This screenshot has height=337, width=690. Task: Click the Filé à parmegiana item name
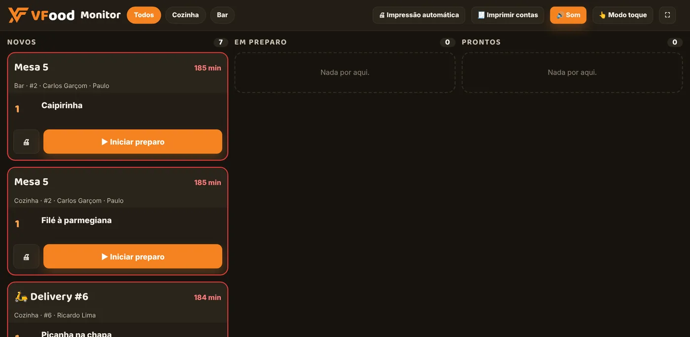click(76, 220)
